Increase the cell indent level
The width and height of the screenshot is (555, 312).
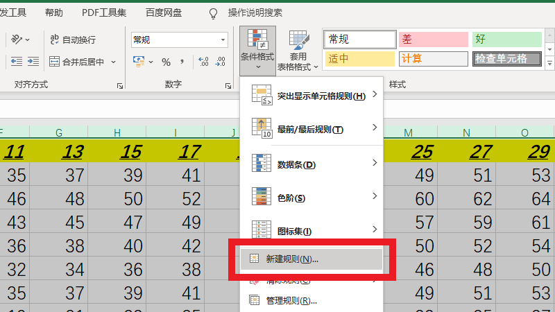coord(33,62)
